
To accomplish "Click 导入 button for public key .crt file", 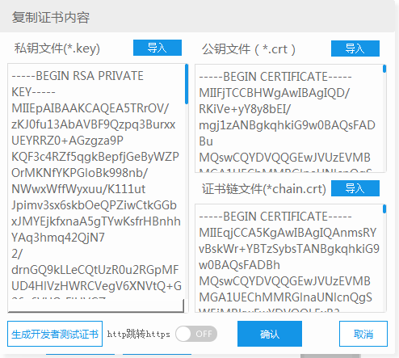I will click(355, 48).
